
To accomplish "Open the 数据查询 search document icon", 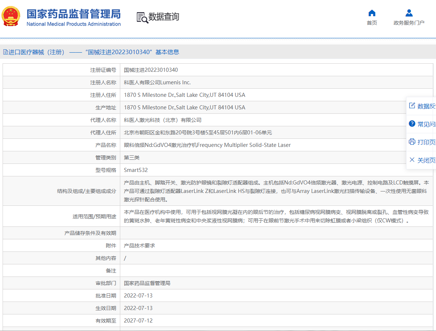I will (142, 17).
